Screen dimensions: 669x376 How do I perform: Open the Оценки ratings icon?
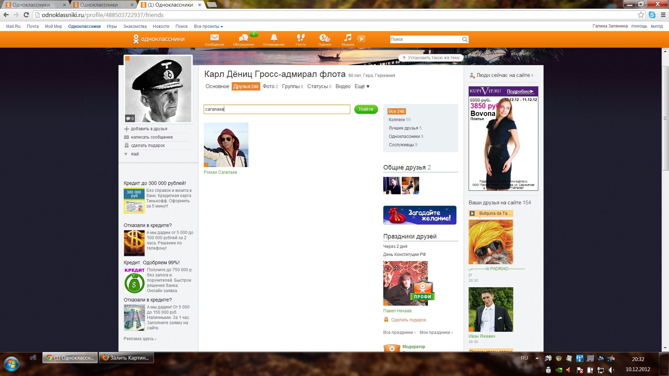[324, 38]
